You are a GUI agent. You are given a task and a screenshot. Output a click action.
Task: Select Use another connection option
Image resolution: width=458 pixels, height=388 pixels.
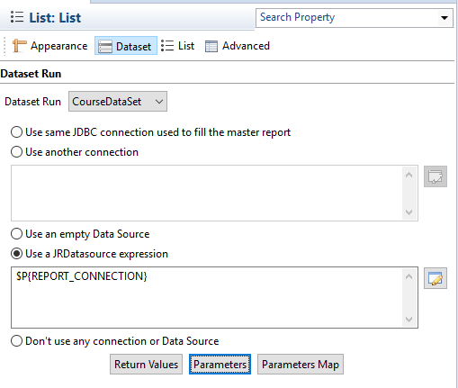tap(16, 152)
